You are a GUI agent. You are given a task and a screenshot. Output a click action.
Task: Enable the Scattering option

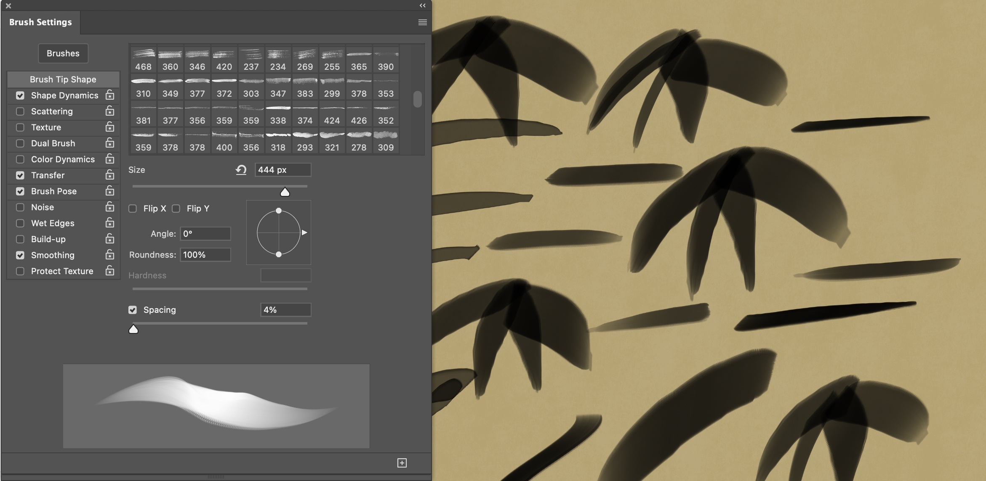pyautogui.click(x=20, y=111)
